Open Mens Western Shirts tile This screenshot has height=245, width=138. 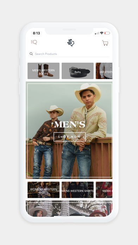[77, 190]
